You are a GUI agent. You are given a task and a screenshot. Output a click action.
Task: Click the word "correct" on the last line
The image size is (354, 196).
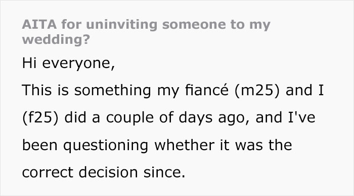pyautogui.click(x=48, y=172)
